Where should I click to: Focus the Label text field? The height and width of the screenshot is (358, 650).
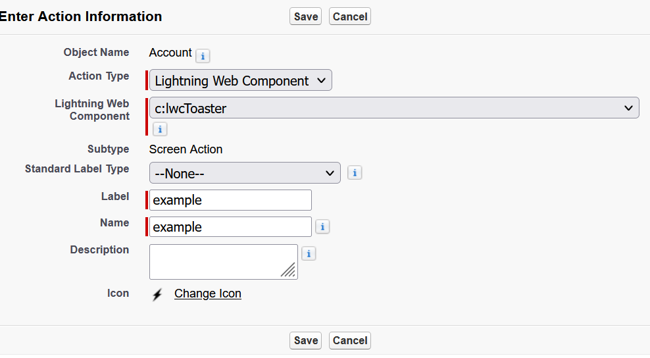[230, 200]
